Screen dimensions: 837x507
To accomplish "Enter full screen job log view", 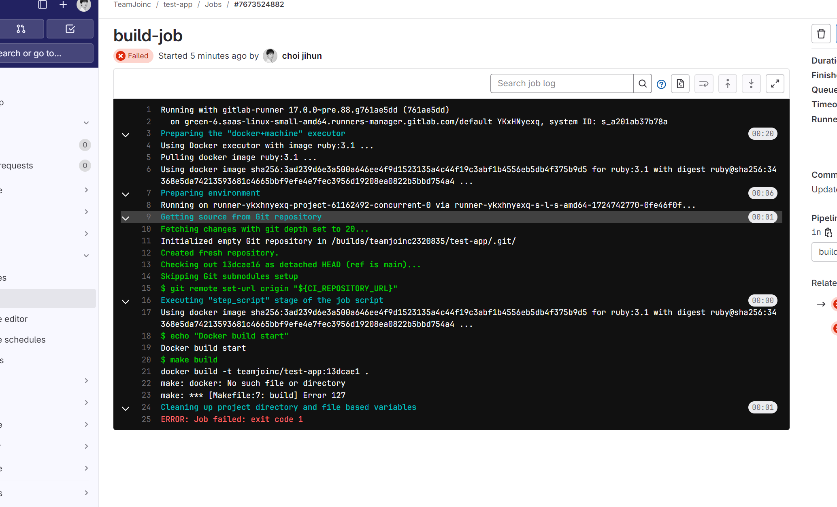I will pos(775,83).
